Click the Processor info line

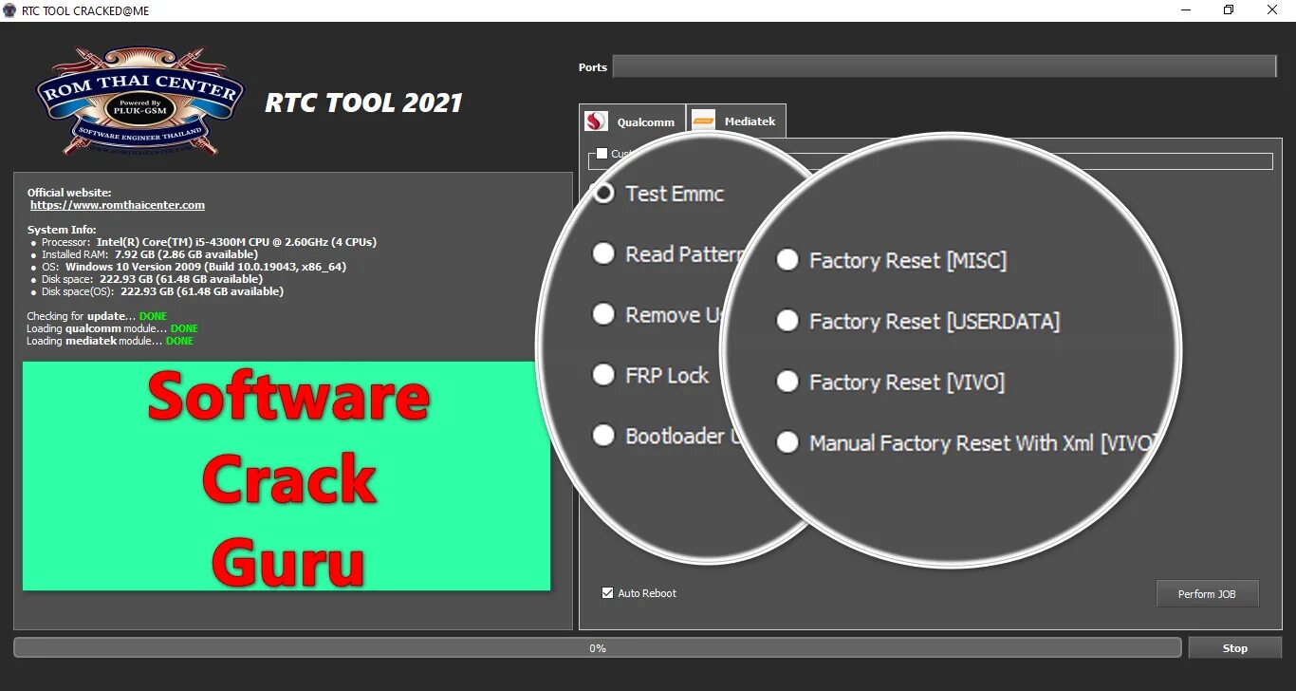point(209,242)
